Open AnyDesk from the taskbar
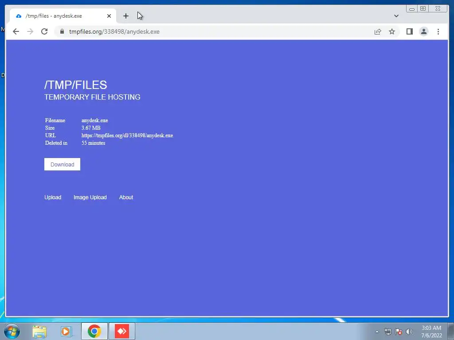The height and width of the screenshot is (340, 454). (122, 331)
